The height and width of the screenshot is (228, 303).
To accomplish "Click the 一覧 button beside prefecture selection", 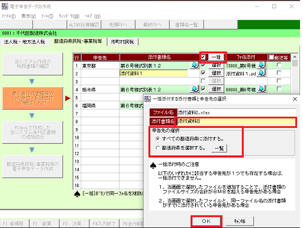I will 219,148.
